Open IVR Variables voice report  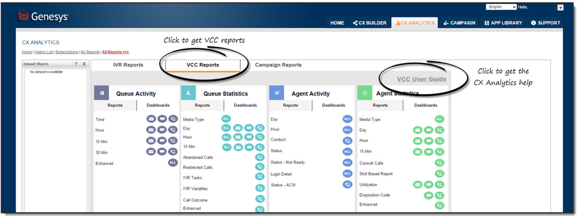click(x=260, y=188)
